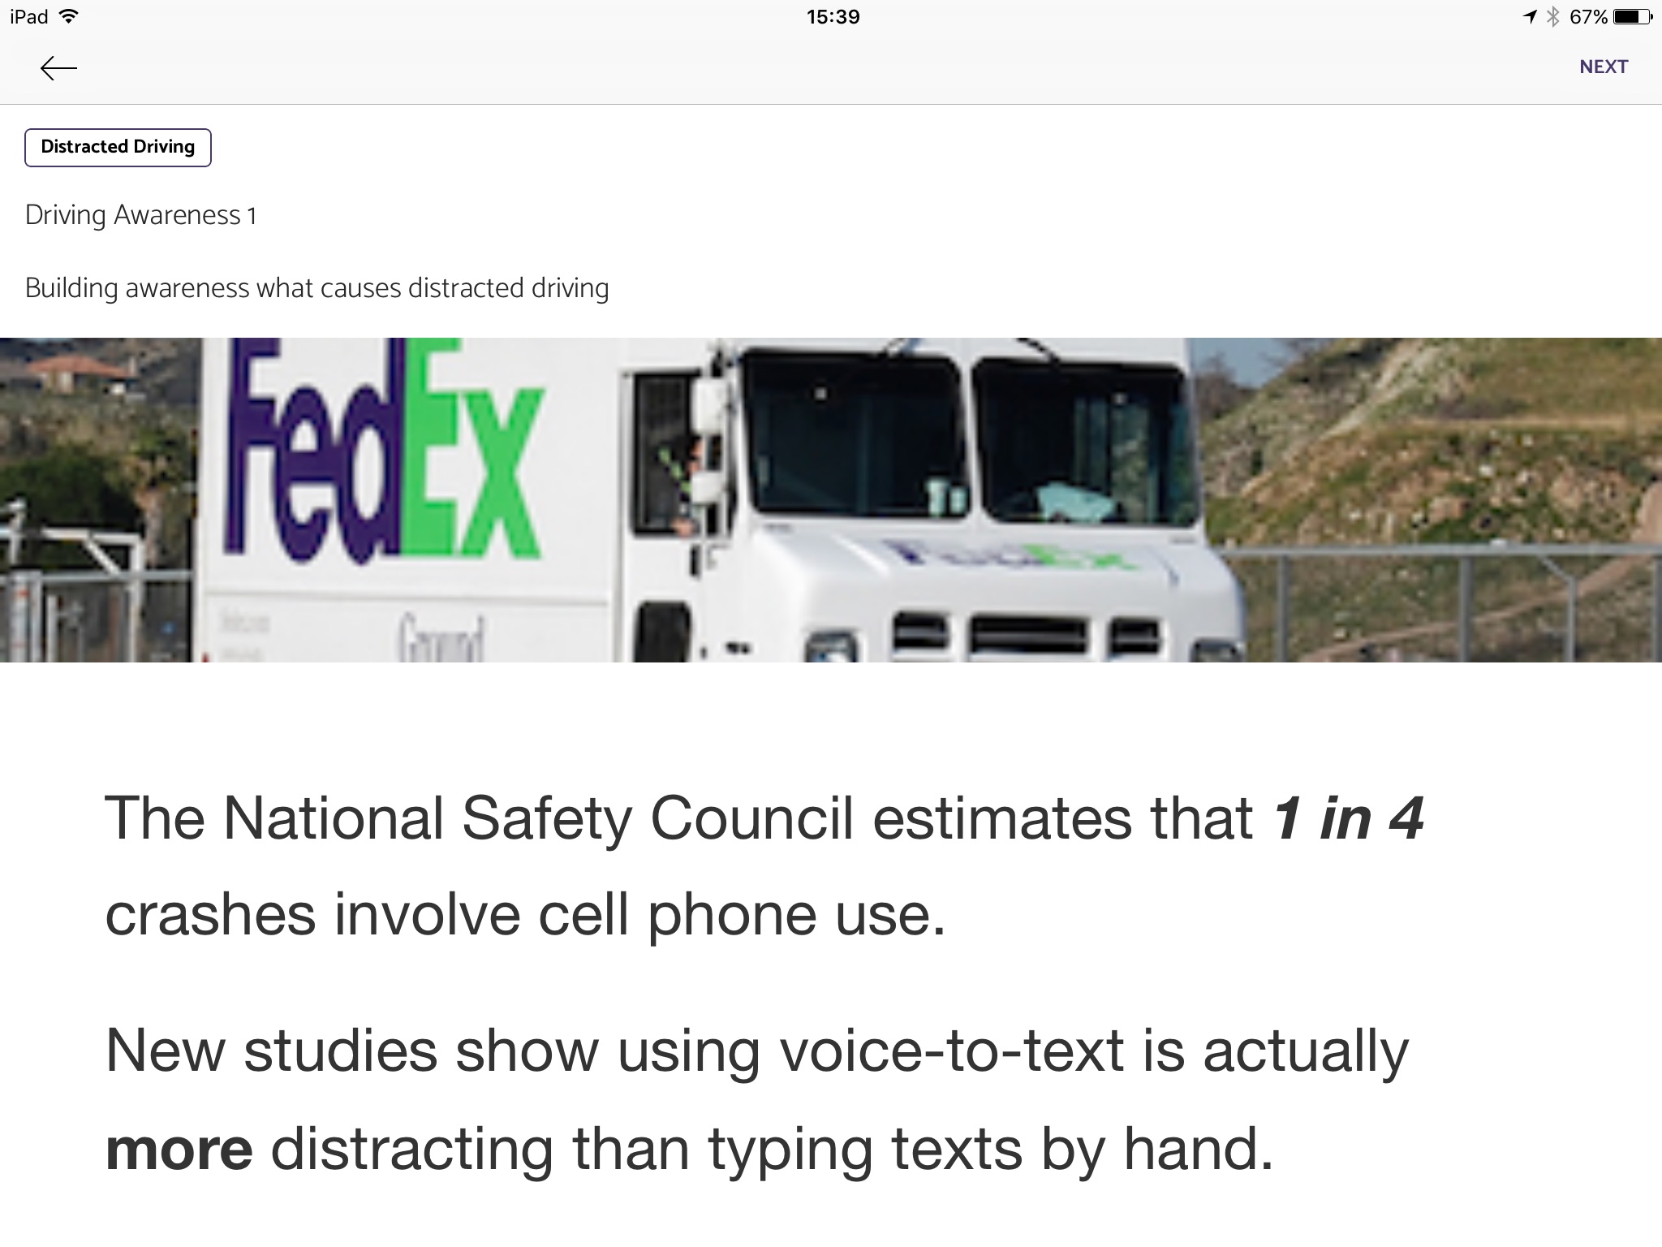Viewport: 1662px width, 1247px height.
Task: Click the Distracted Driving tag label
Action: (x=119, y=145)
